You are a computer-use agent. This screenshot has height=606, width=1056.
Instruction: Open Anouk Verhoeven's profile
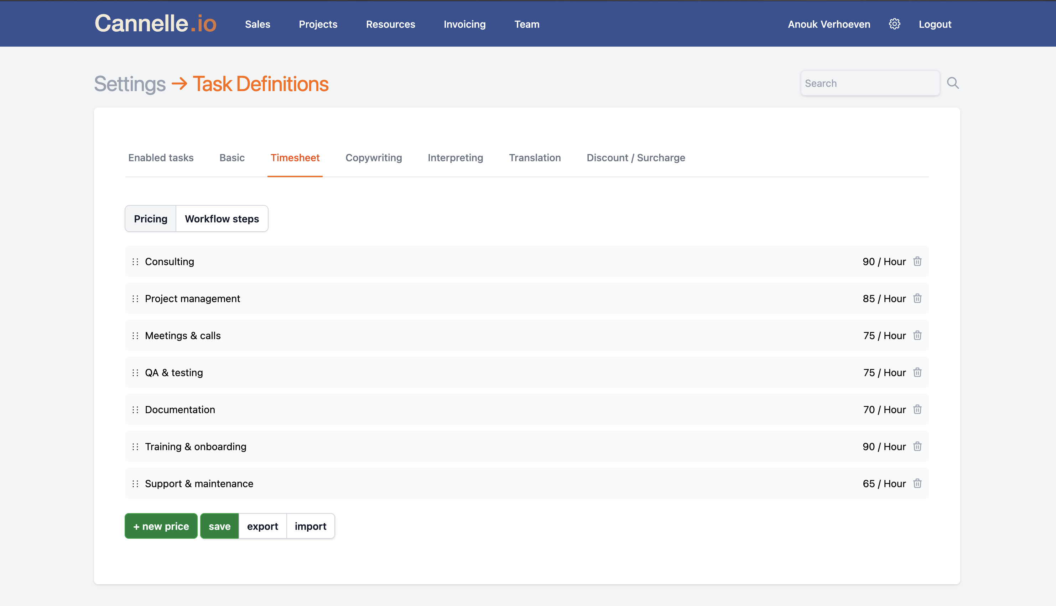point(828,24)
